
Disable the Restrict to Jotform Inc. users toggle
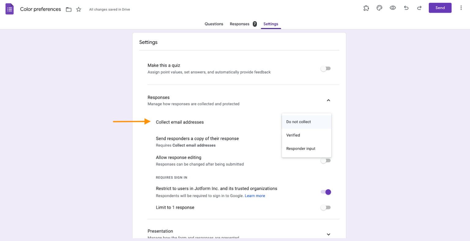tap(325, 192)
